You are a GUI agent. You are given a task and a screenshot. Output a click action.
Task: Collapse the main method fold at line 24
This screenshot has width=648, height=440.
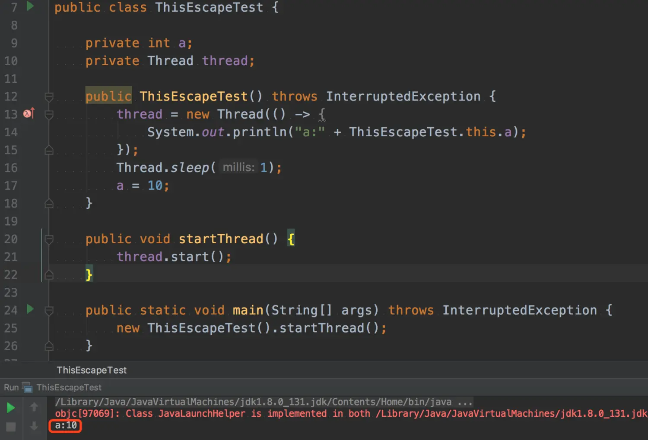(49, 311)
